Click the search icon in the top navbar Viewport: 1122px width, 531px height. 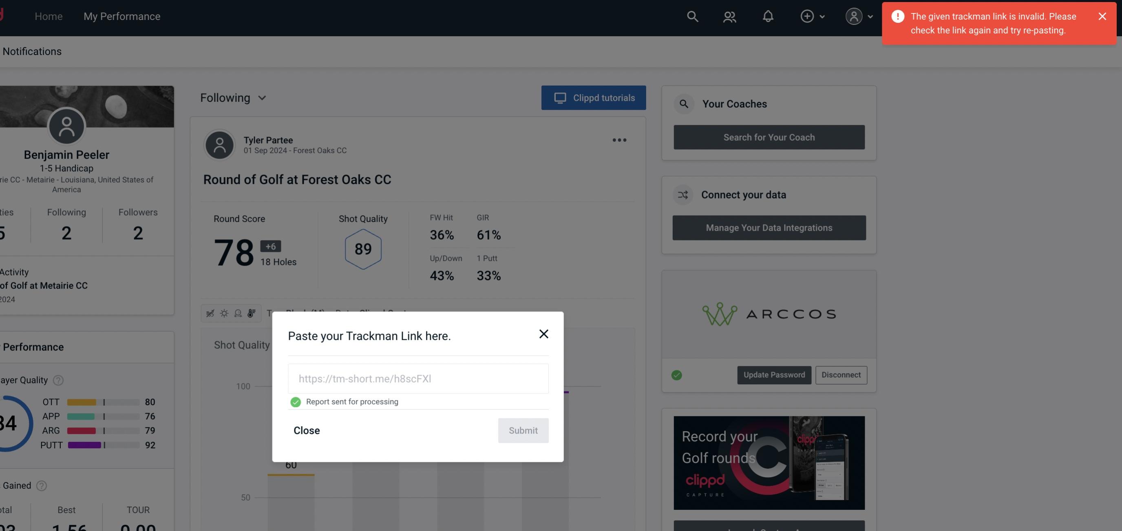pos(691,16)
